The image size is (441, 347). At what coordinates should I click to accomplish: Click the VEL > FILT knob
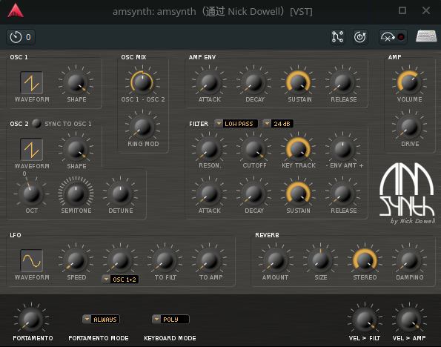tap(365, 320)
